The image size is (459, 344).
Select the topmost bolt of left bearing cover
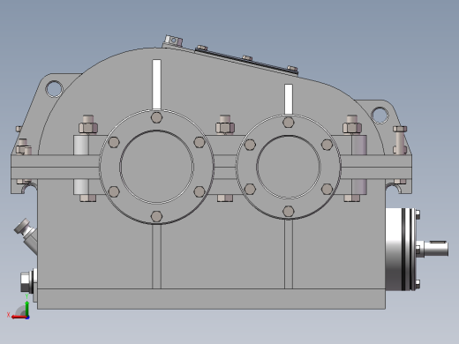tap(156, 117)
